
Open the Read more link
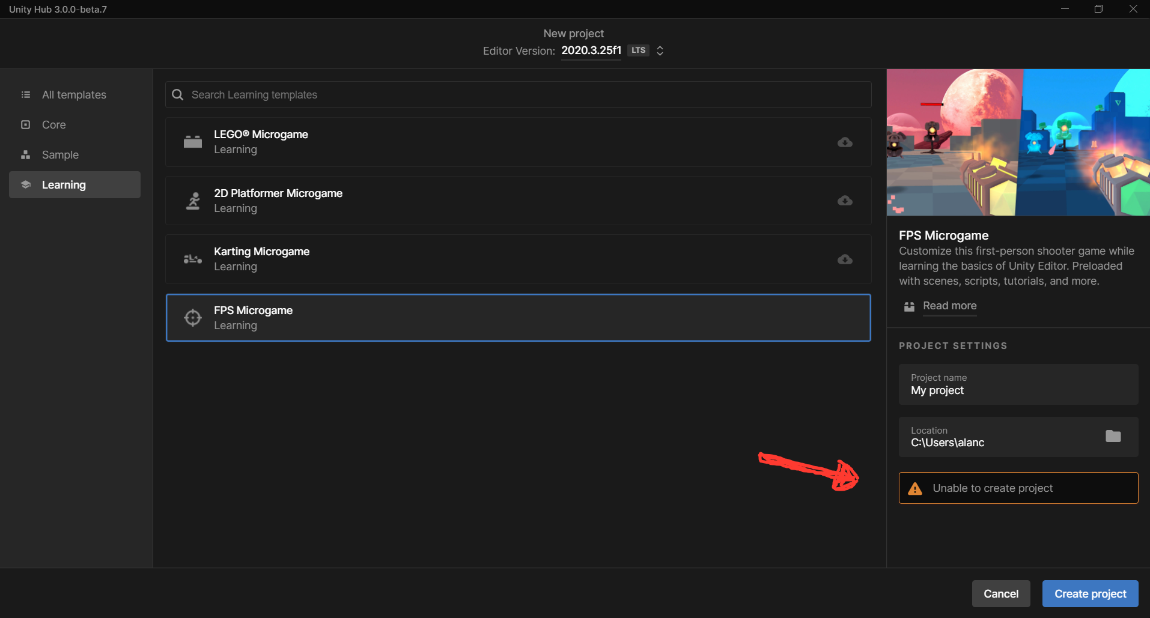point(949,306)
